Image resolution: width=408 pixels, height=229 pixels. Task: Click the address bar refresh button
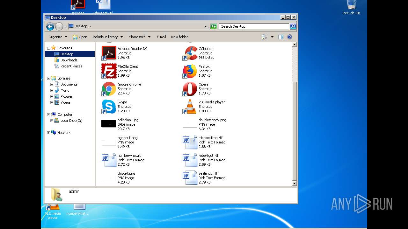tap(214, 26)
